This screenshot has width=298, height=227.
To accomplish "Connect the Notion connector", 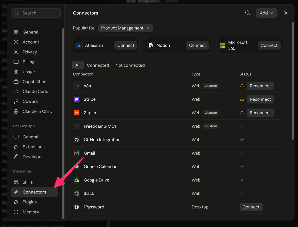I will pos(197,45).
